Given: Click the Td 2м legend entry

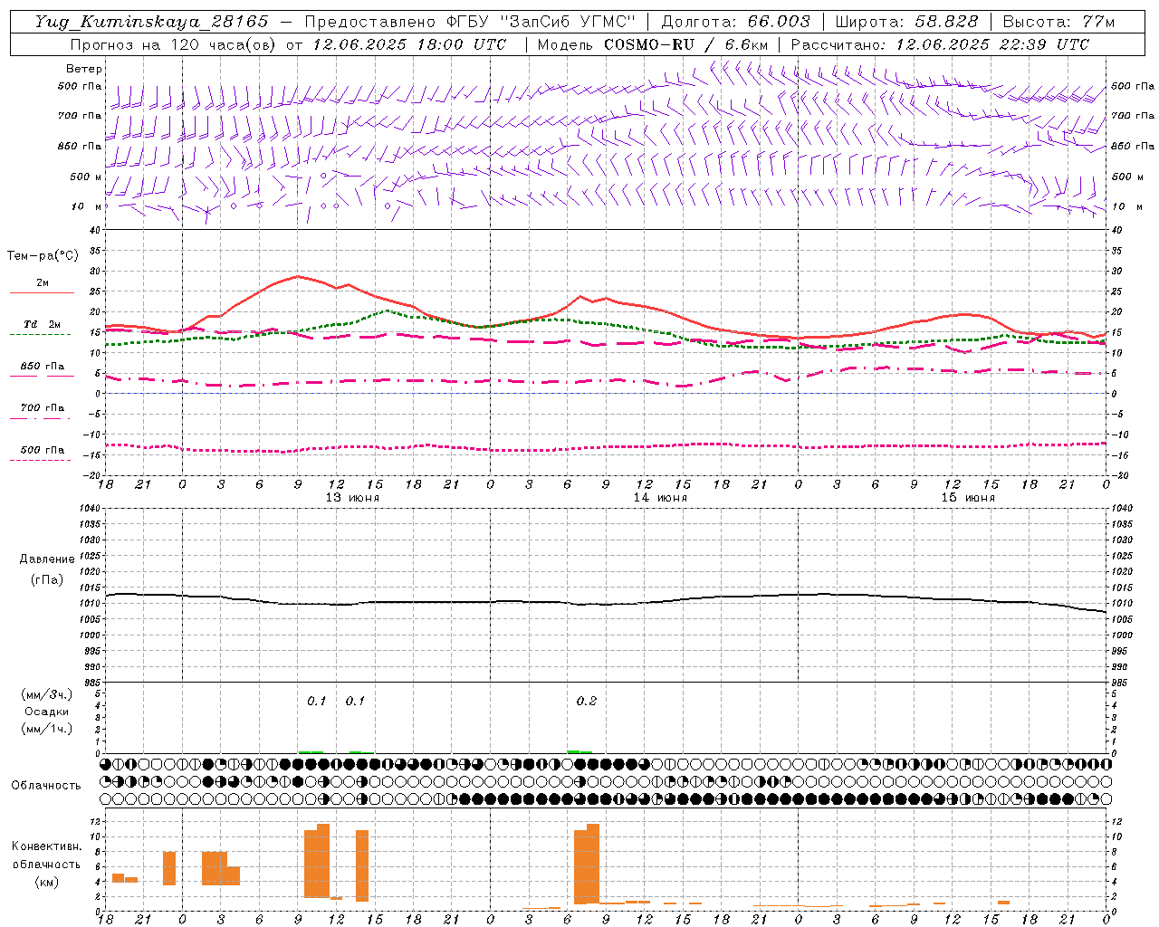Looking at the screenshot, I should (42, 325).
